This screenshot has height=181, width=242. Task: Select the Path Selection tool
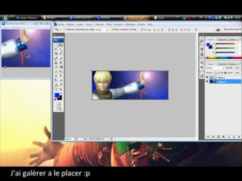coord(56,80)
